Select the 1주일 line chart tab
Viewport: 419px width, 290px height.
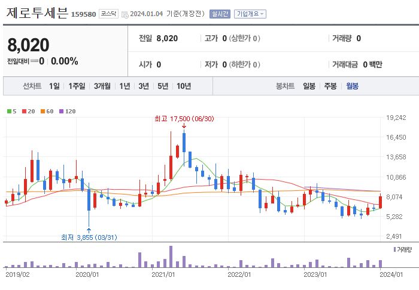tap(77, 86)
